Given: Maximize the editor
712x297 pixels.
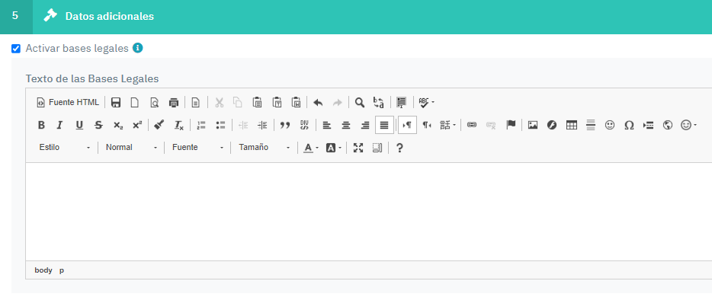Looking at the screenshot, I should point(358,148).
